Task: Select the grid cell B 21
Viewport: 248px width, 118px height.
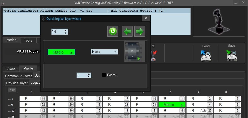Action: click(x=116, y=105)
